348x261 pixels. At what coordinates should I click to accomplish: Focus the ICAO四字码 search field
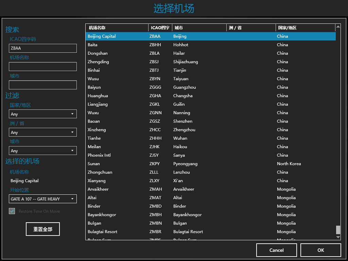tap(43, 48)
